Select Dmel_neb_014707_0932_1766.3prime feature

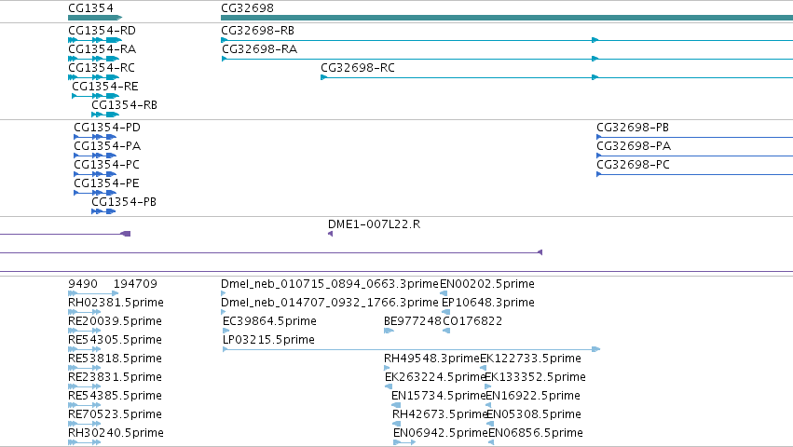tap(330, 303)
